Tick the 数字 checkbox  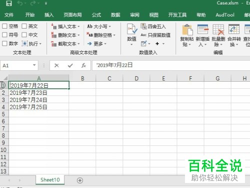coord(4,44)
